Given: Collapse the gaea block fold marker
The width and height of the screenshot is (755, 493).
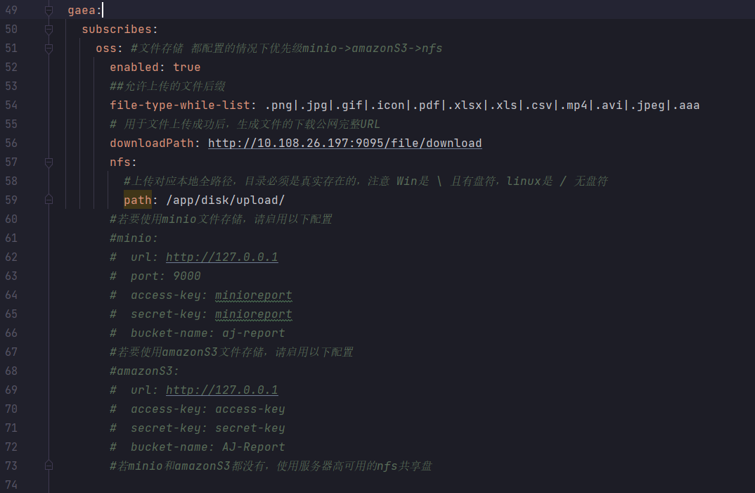Looking at the screenshot, I should (x=49, y=11).
